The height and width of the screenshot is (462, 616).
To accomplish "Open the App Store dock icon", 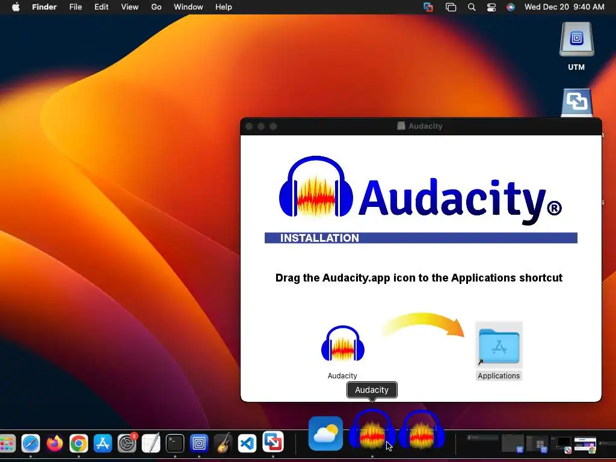I will (102, 443).
